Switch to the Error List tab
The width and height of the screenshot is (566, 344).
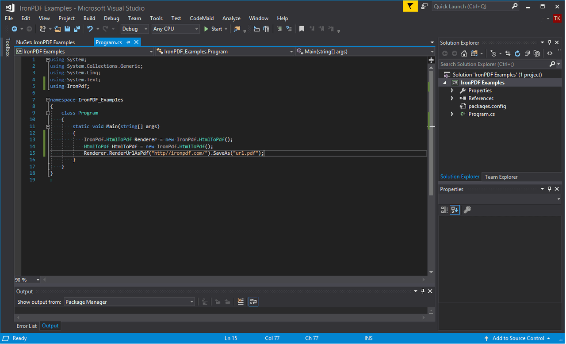[27, 326]
